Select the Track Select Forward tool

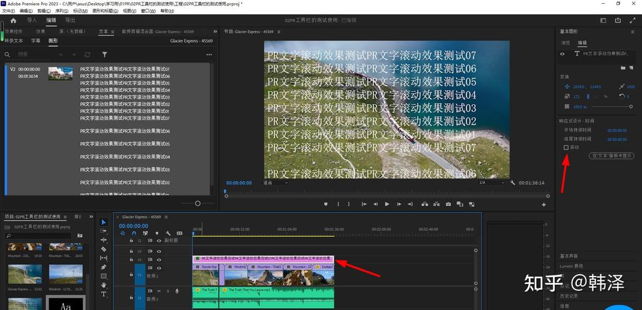[x=104, y=231]
